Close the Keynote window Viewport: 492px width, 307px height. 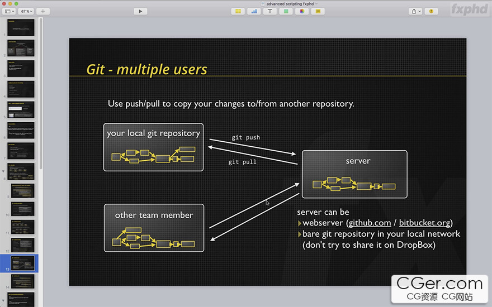click(4, 4)
